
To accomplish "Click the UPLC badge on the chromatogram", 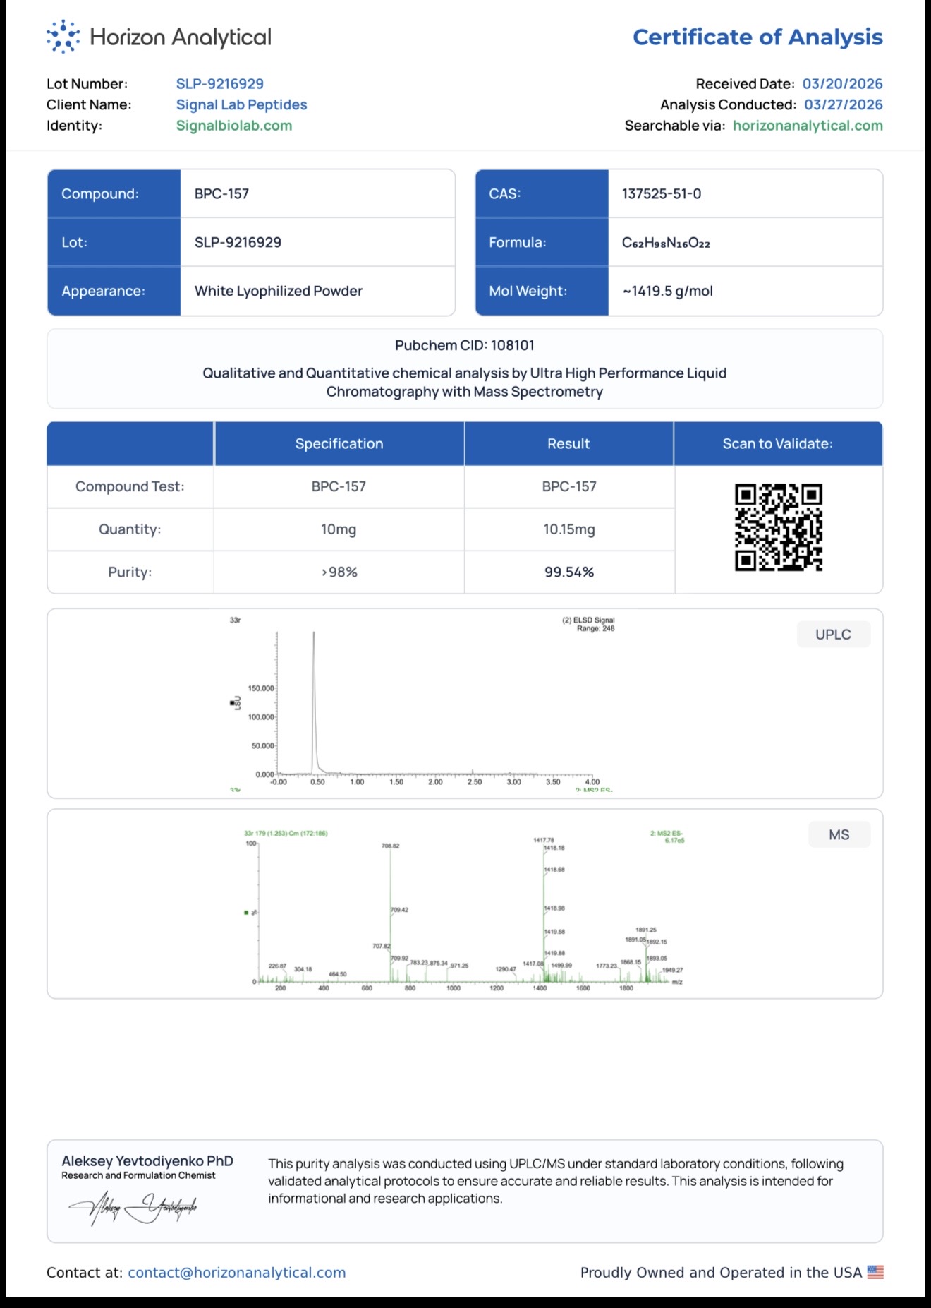I will pyautogui.click(x=833, y=634).
